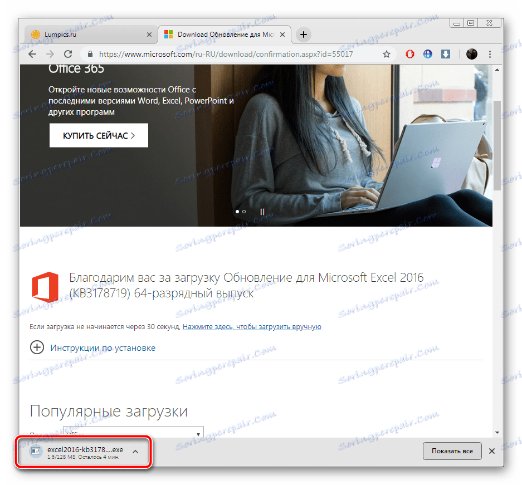Open the red Opera-style extension icon

(x=410, y=54)
